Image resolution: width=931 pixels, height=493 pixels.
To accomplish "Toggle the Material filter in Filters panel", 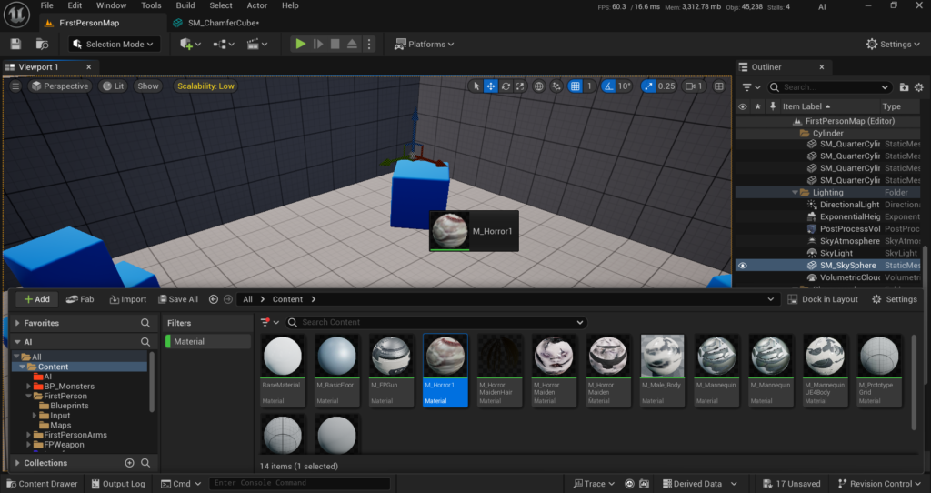I will [x=208, y=341].
